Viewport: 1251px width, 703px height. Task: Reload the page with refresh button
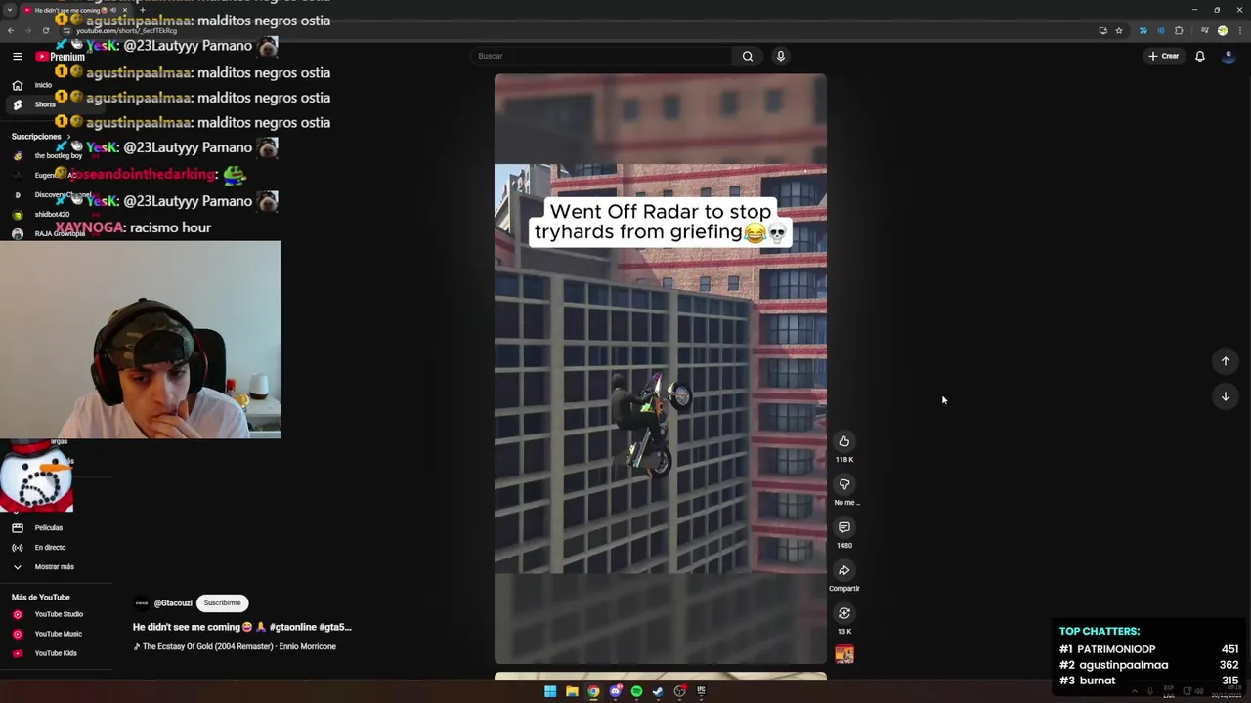[x=46, y=31]
